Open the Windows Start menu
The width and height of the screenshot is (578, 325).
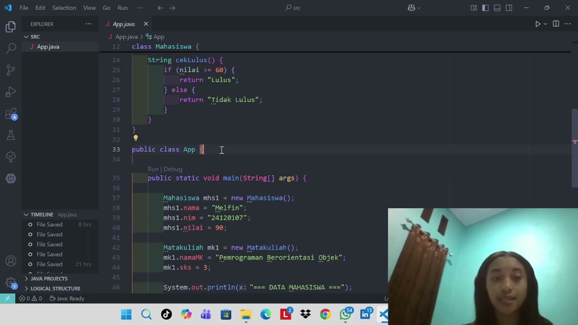pyautogui.click(x=126, y=314)
